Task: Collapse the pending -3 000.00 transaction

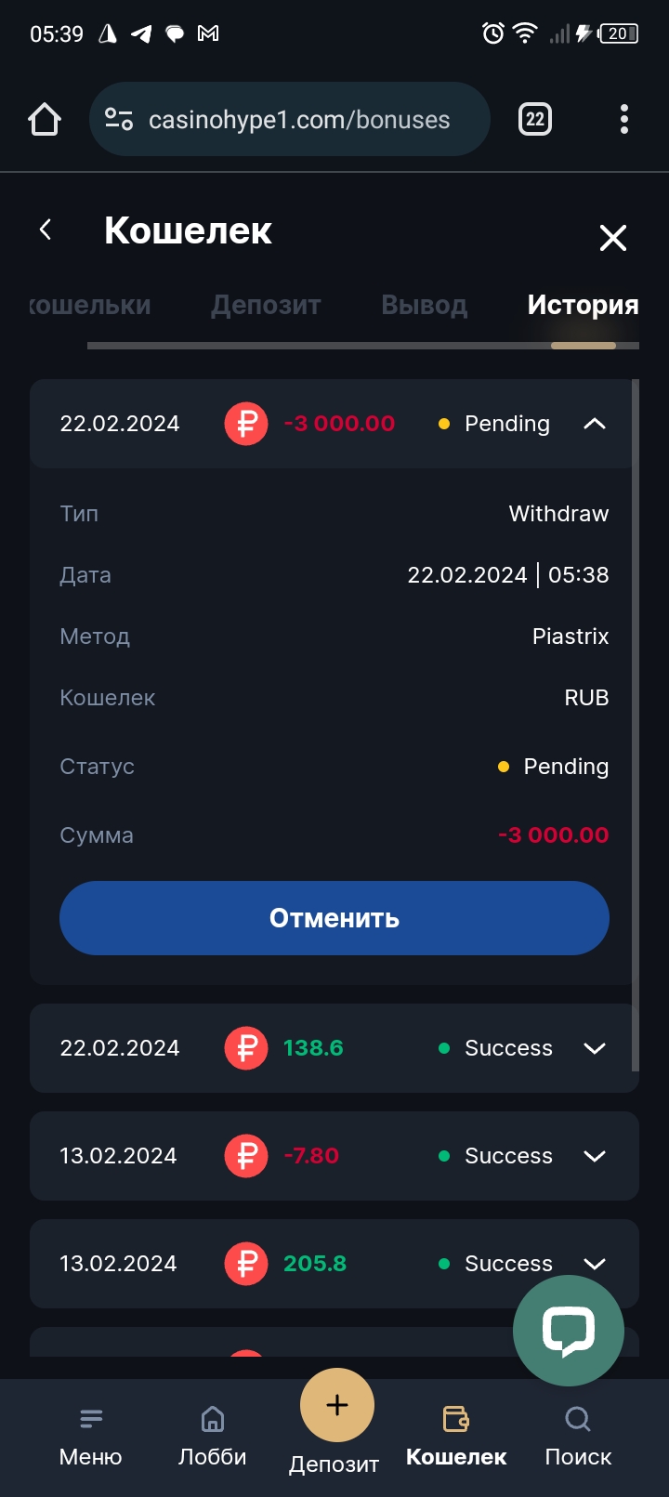Action: click(594, 424)
